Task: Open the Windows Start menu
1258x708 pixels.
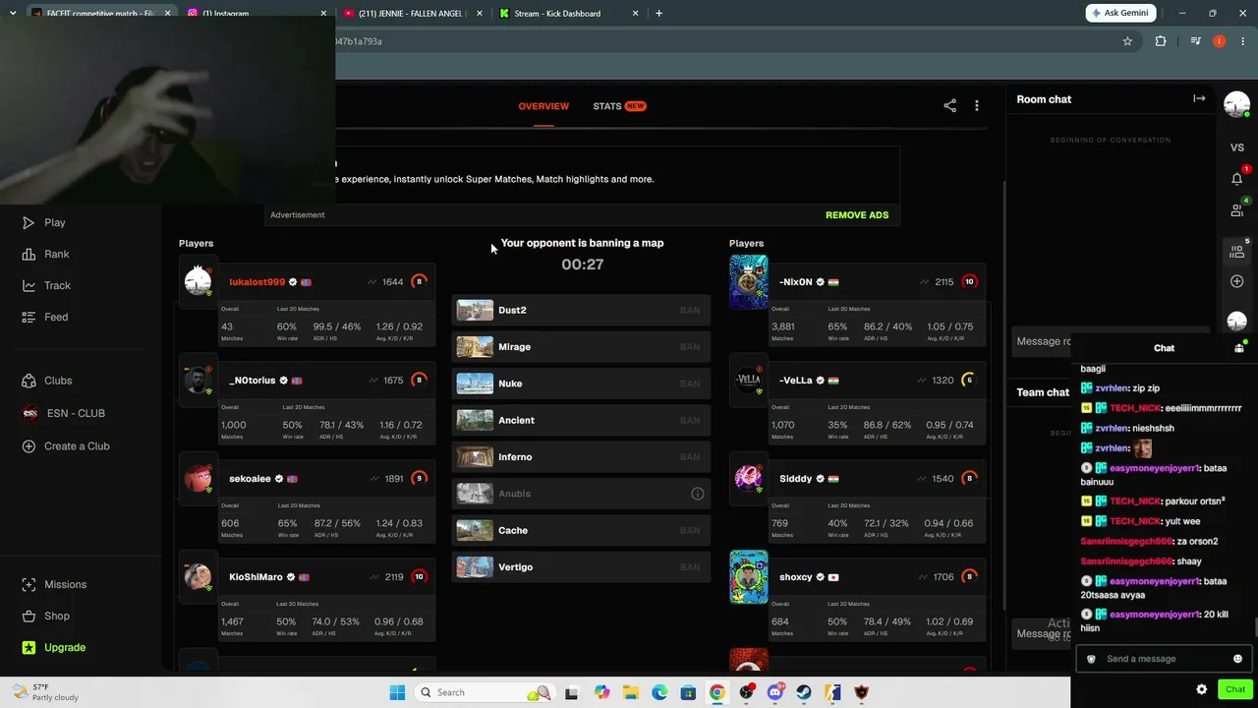Action: [x=397, y=692]
